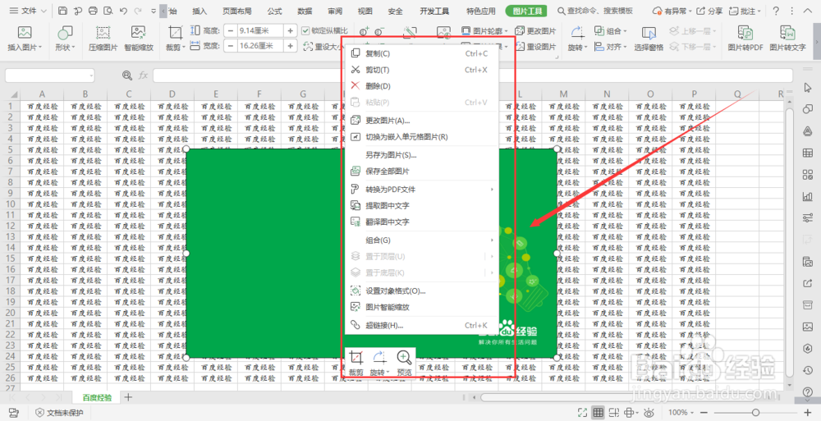Click the height increase plus stepper
The image size is (821, 421).
coord(290,31)
